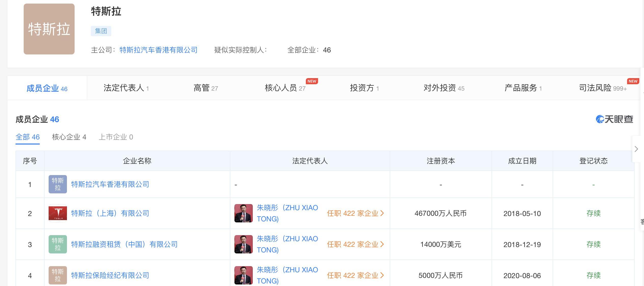Select the 核心人员 27 tab
The width and height of the screenshot is (644, 286).
(285, 88)
